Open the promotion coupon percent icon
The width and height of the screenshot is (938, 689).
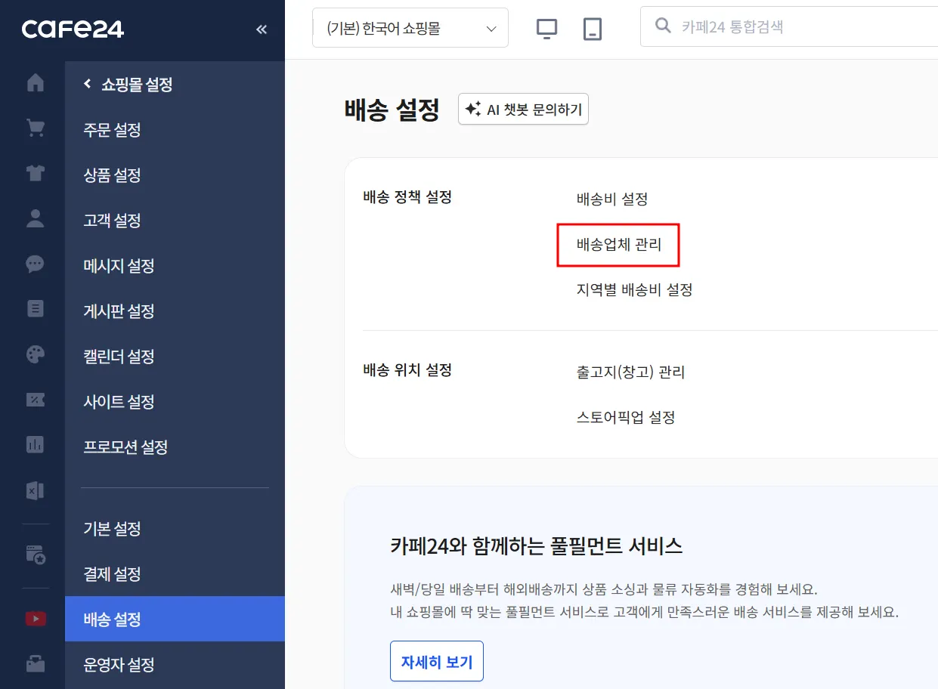pyautogui.click(x=36, y=399)
